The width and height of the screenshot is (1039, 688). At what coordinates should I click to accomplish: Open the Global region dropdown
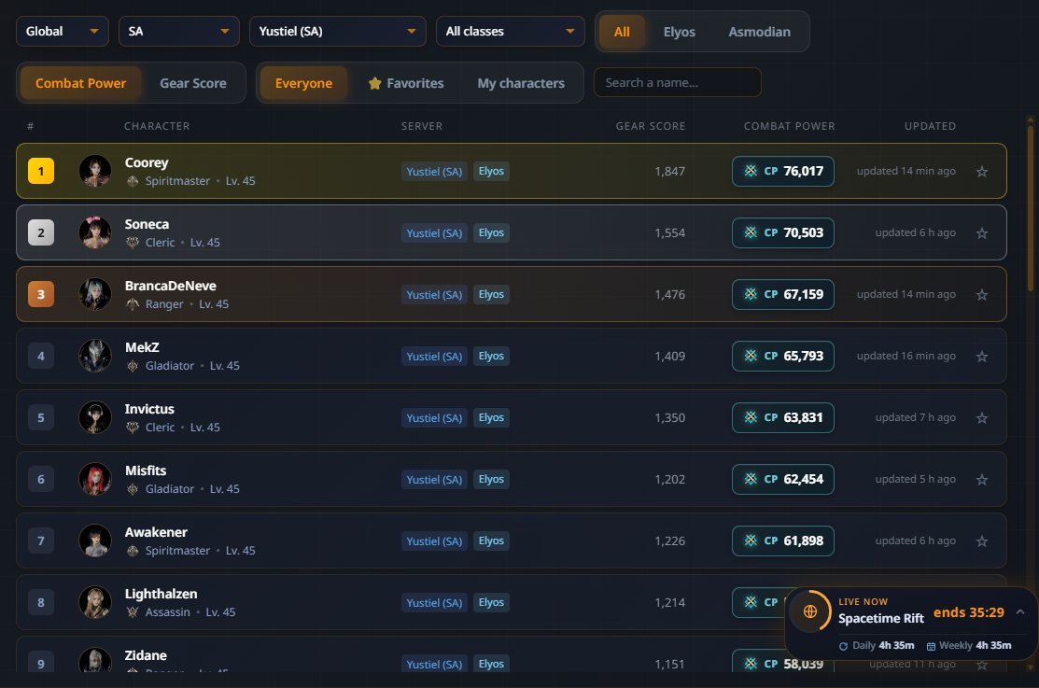point(63,31)
